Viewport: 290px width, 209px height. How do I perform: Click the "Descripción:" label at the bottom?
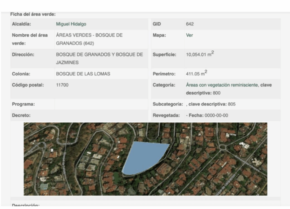tap(26, 205)
